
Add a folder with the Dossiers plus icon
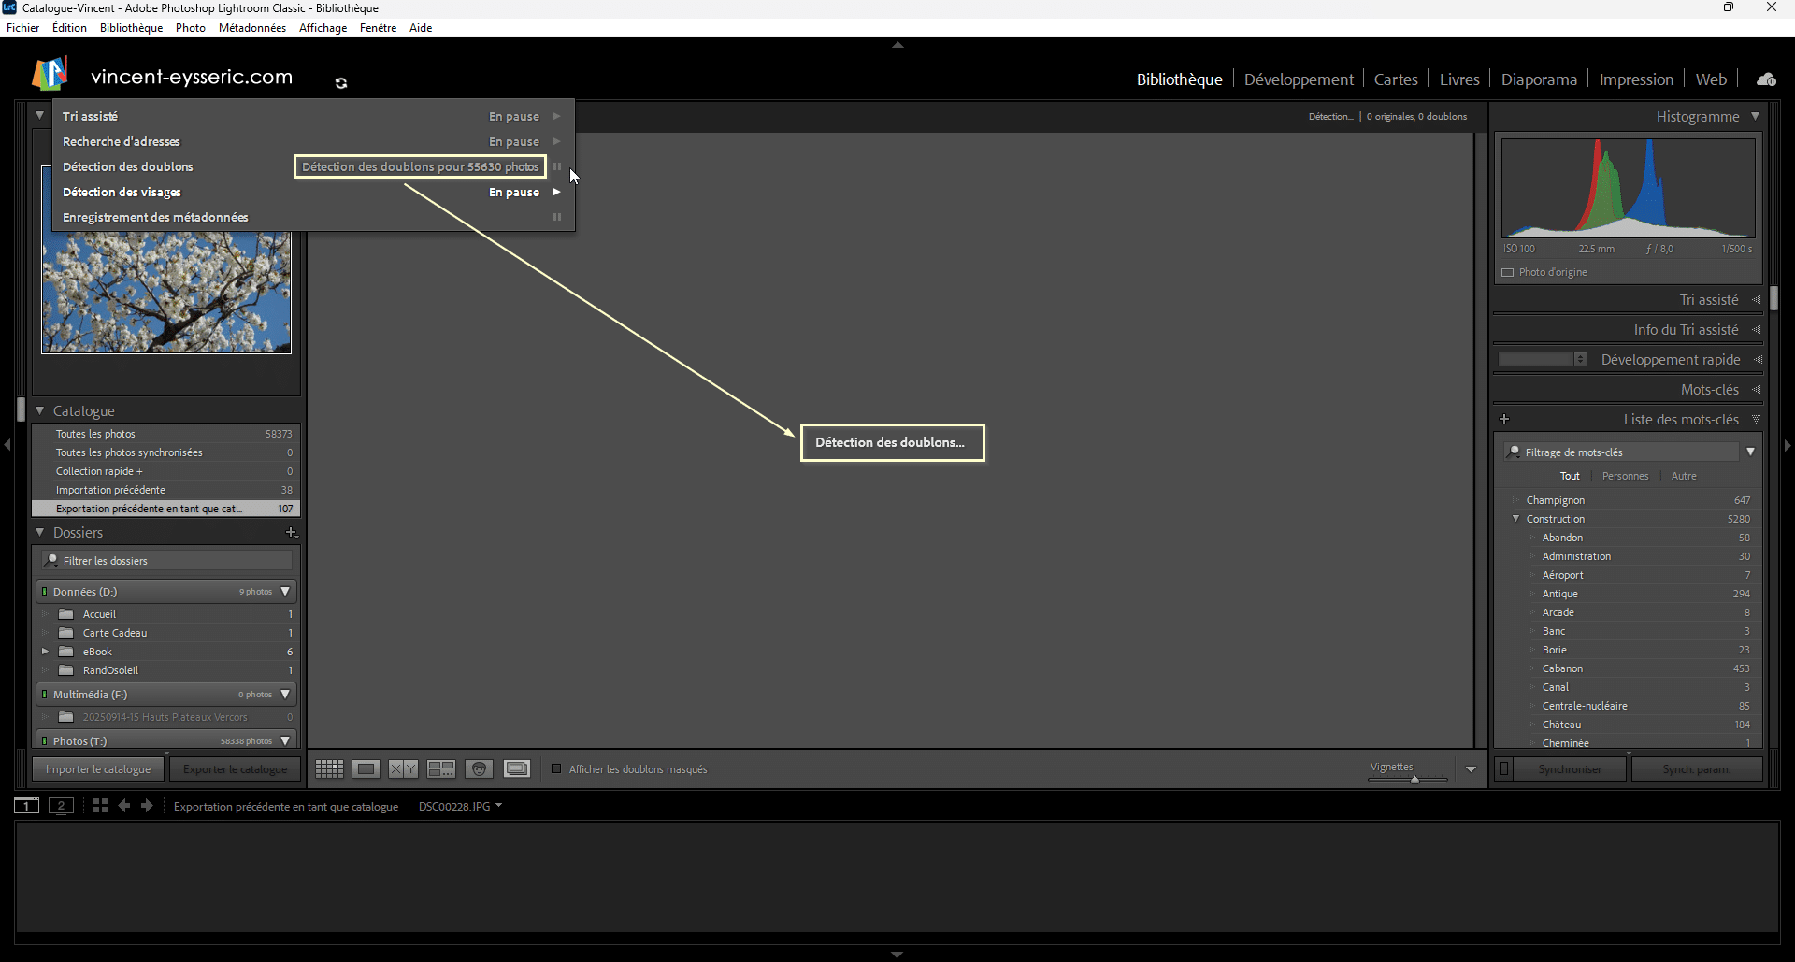291,533
